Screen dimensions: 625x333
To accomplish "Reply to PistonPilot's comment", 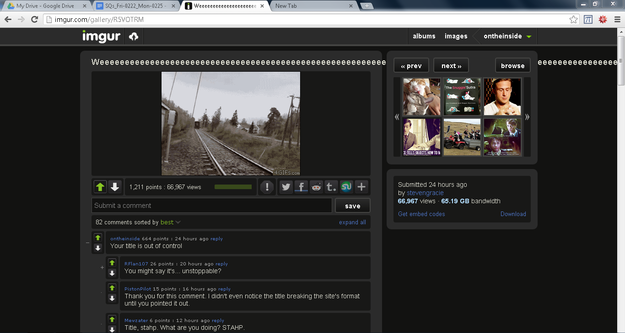I will point(224,289).
